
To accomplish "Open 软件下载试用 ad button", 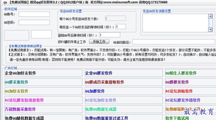I will [191, 117].
